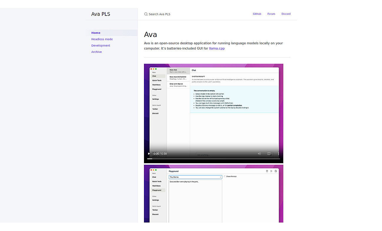Open the video's three-dot options menu
This screenshot has width=382, height=231.
[278, 154]
